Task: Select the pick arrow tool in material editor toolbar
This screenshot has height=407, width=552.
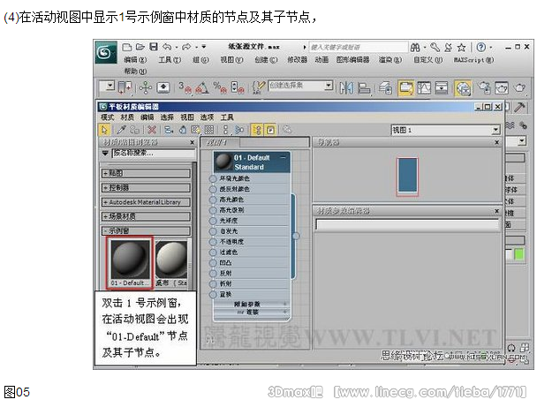Action: 103,129
